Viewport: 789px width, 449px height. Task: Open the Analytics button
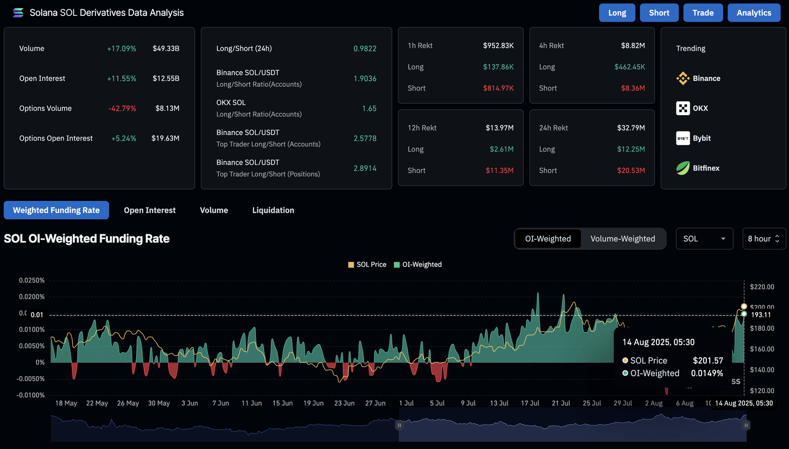[754, 13]
